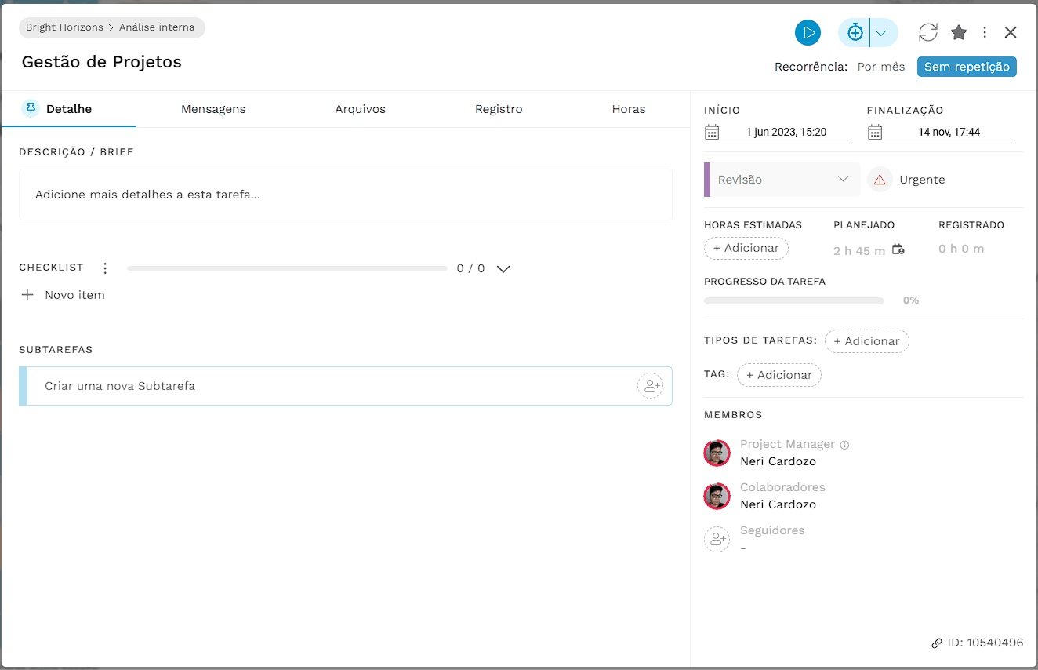Click the registered 0 h 0 m value

click(961, 249)
